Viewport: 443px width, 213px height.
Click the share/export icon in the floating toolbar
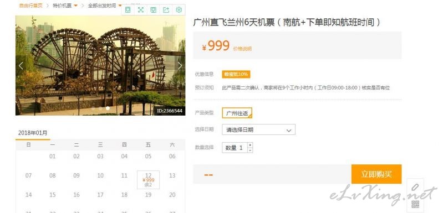(166, 10)
